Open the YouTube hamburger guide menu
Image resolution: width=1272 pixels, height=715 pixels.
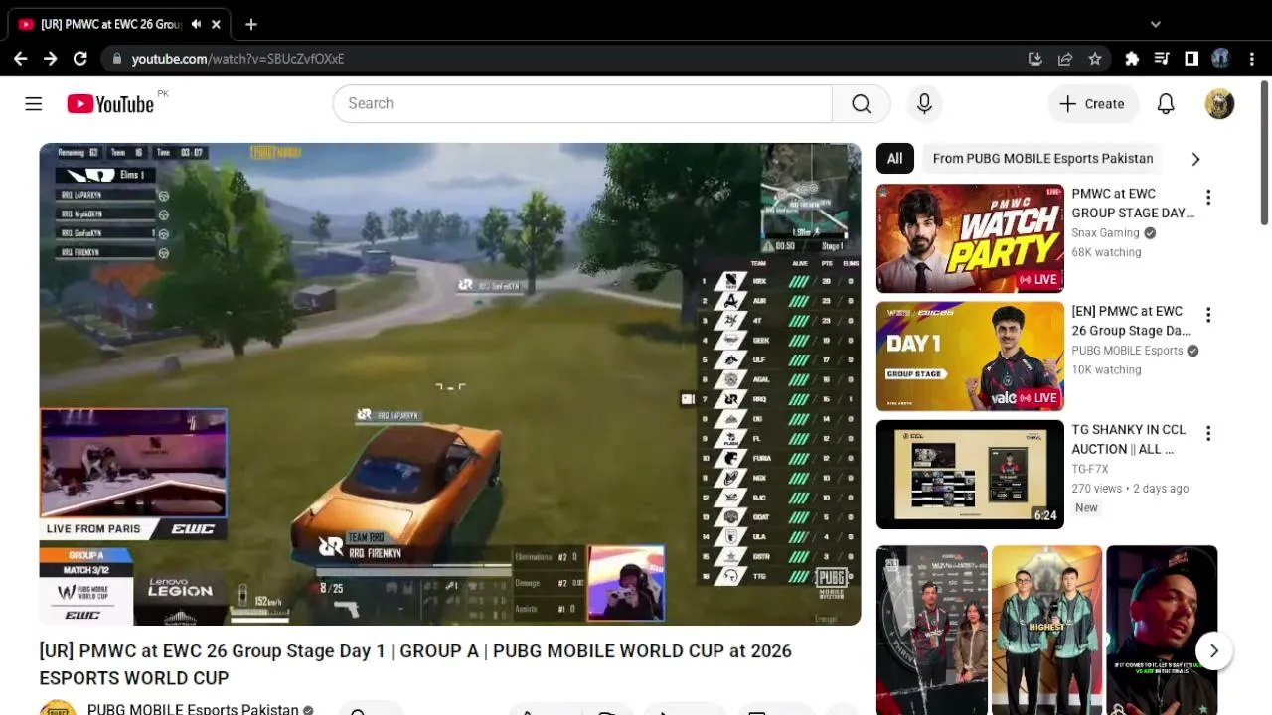coord(34,104)
